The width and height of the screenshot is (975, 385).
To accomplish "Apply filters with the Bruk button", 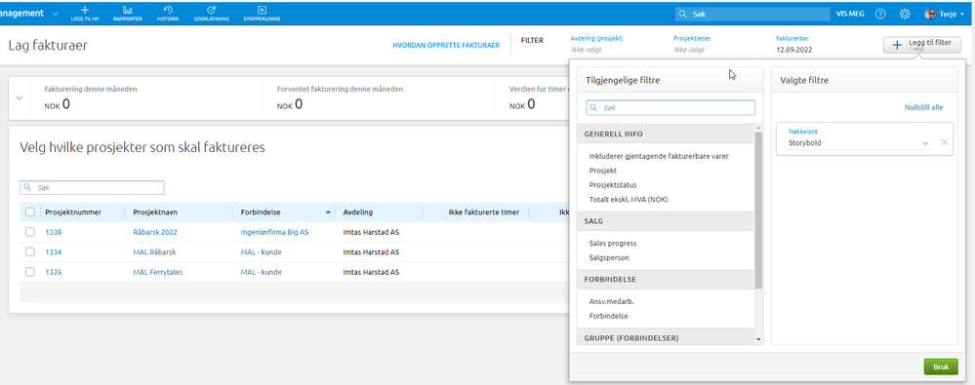I will coord(941,367).
